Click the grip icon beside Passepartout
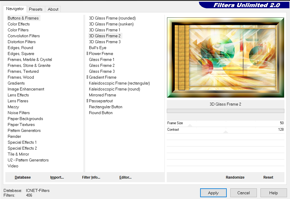 point(87,101)
